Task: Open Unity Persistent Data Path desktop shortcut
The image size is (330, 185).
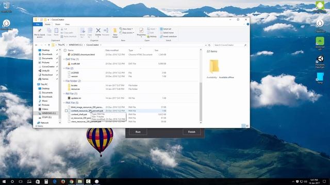Action: coord(320,62)
